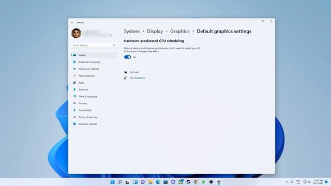The width and height of the screenshot is (331, 186).
Task: Click the Accounts person icon
Action: pos(74,89)
